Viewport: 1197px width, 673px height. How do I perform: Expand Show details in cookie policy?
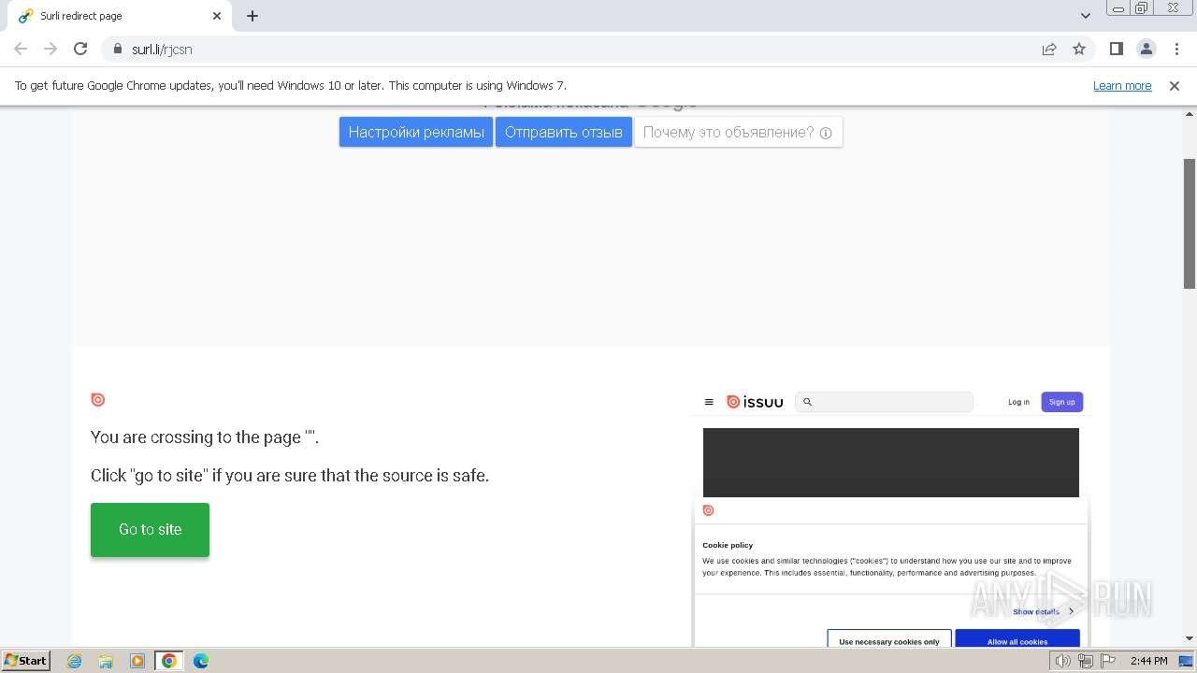coord(1043,611)
